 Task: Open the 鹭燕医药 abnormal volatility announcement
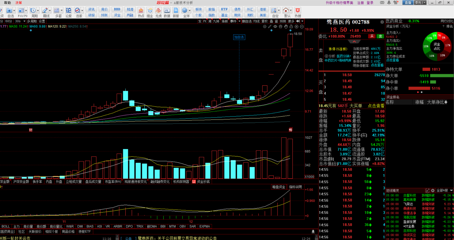pyautogui.click(x=177, y=238)
